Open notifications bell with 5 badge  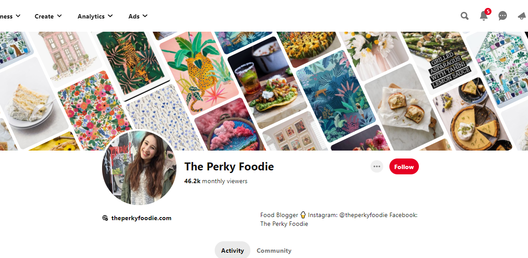point(484,16)
